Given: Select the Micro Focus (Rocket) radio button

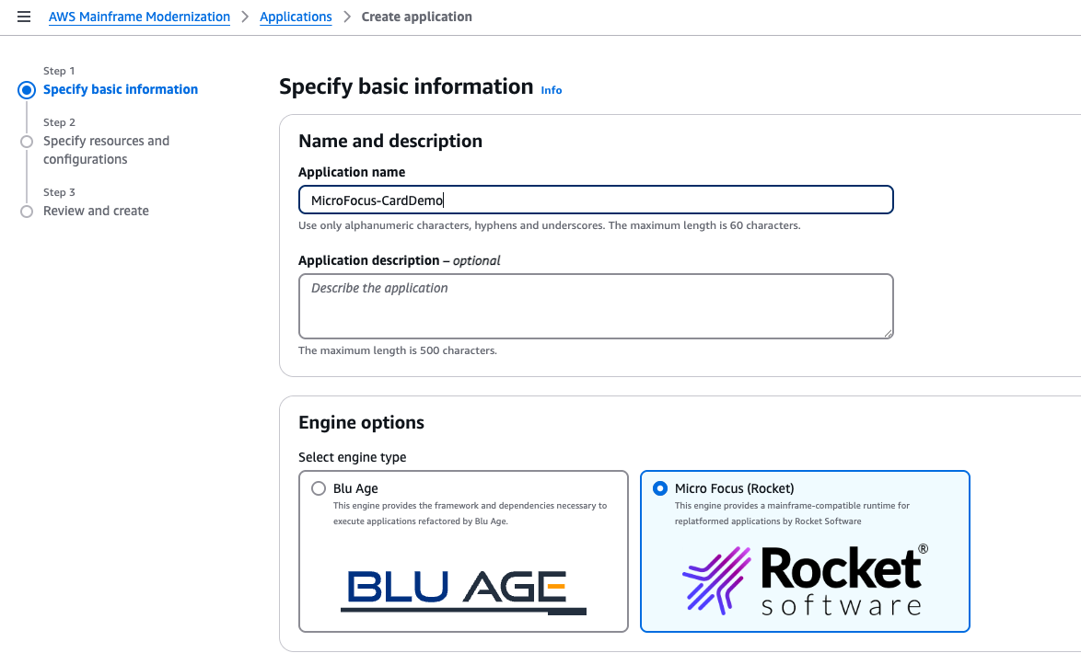Looking at the screenshot, I should click(x=659, y=488).
